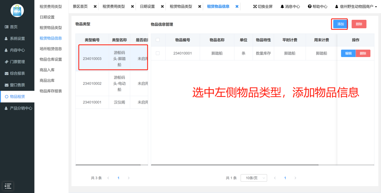Close the 景区首页 tab
The image size is (381, 193).
coord(95,7)
